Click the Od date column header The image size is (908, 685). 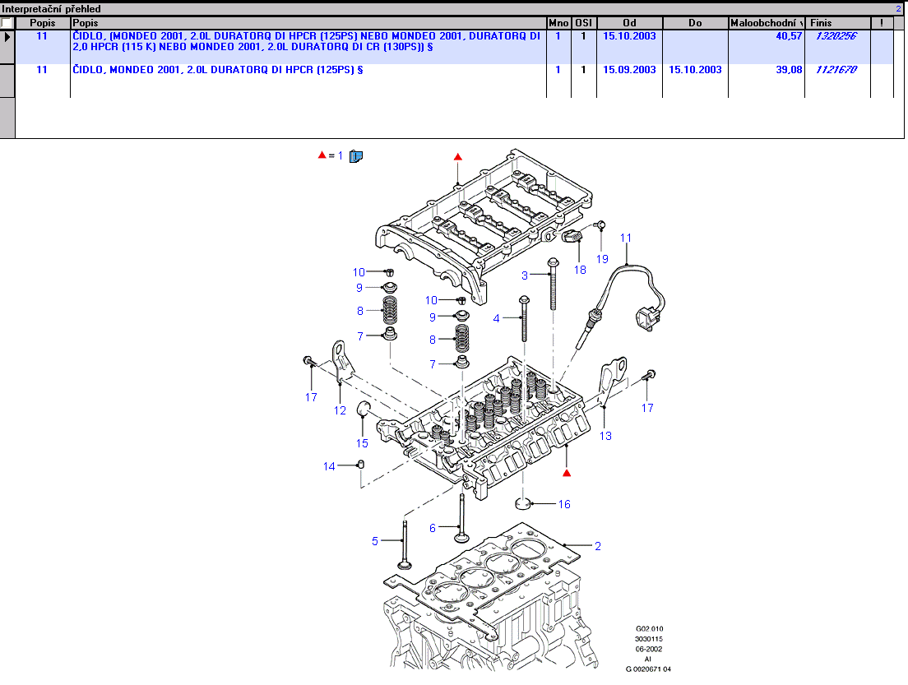pyautogui.click(x=629, y=23)
